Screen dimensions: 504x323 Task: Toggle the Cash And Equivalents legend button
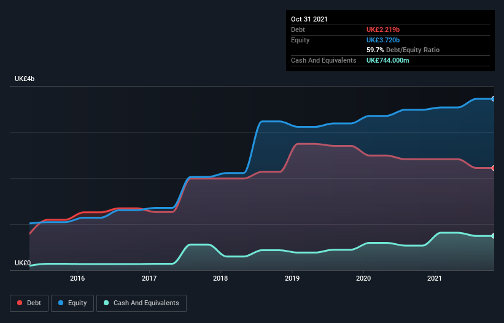pyautogui.click(x=141, y=303)
